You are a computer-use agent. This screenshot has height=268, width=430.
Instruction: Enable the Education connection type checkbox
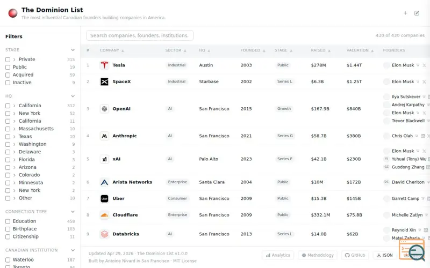tap(8, 221)
